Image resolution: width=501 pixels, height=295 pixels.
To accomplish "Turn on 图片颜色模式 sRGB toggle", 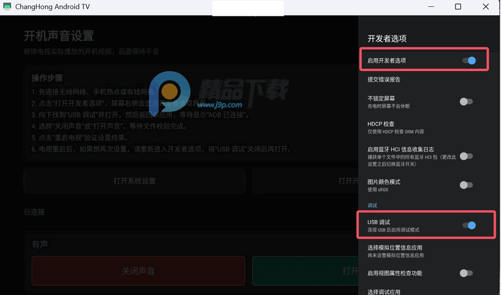I will [x=466, y=185].
